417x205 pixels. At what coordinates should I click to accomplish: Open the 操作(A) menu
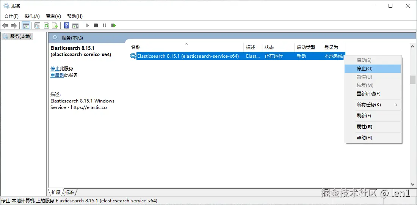tap(32, 16)
